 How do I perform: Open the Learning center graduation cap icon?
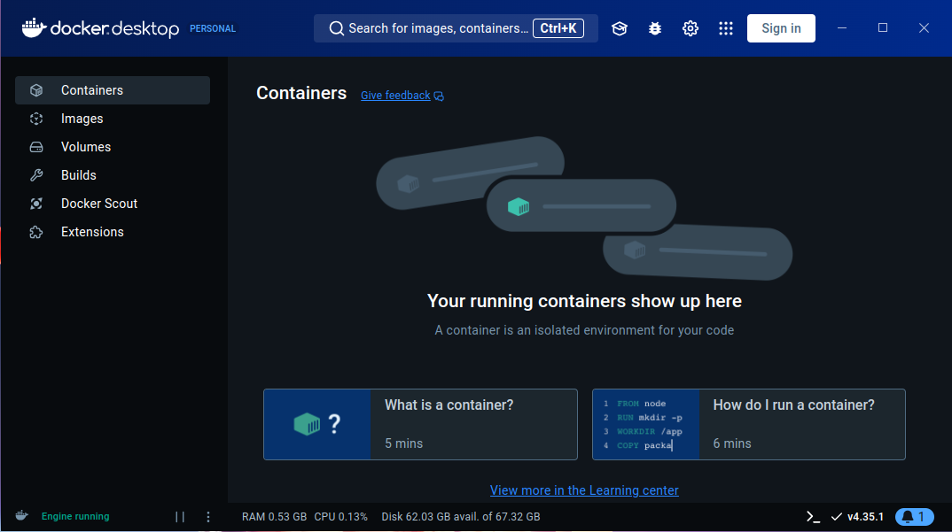click(619, 27)
